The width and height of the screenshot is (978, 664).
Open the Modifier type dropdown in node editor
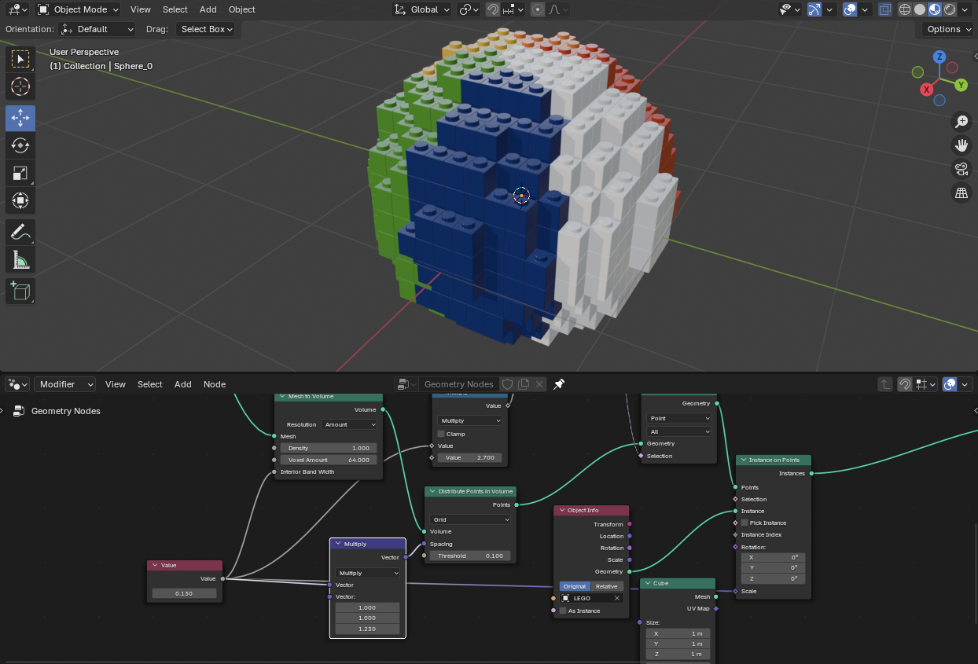(x=65, y=384)
